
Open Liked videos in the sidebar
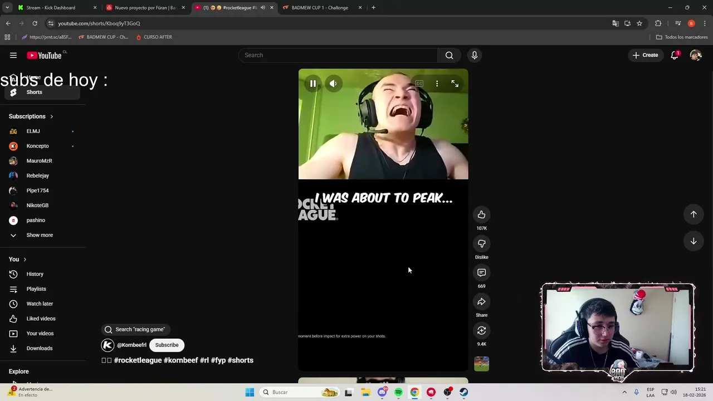[42, 319]
